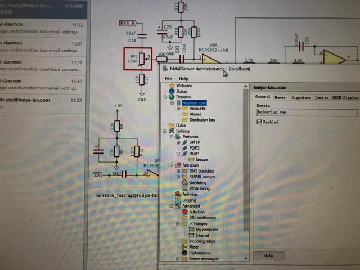The image size is (360, 270).
Task: Select the IP Ranges tree item
Action: click(198, 223)
